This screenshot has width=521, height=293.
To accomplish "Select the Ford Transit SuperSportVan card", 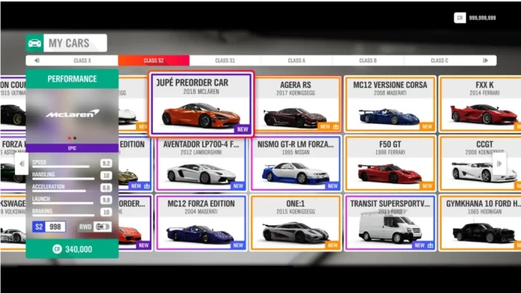I will tap(390, 222).
